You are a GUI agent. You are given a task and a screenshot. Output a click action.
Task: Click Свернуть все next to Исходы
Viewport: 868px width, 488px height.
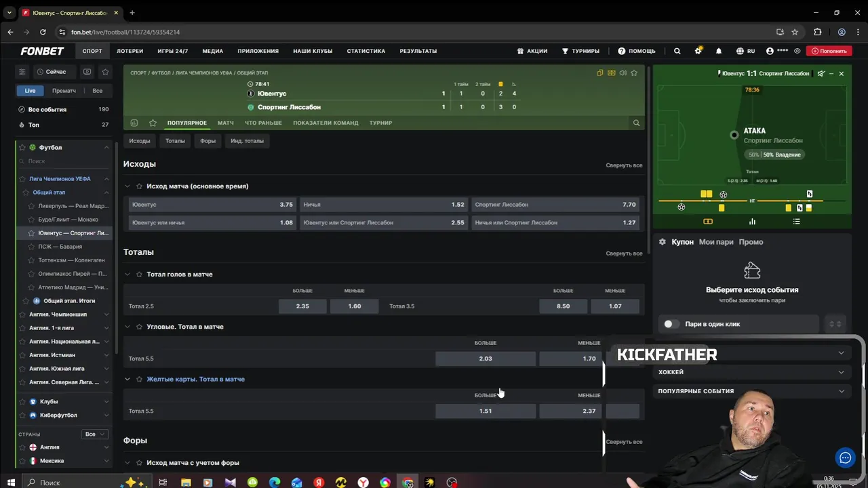(624, 165)
